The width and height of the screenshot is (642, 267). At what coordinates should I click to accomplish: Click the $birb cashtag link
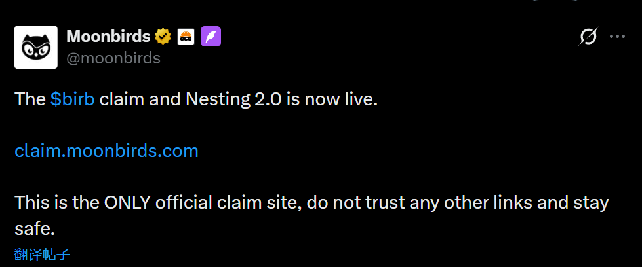point(72,100)
